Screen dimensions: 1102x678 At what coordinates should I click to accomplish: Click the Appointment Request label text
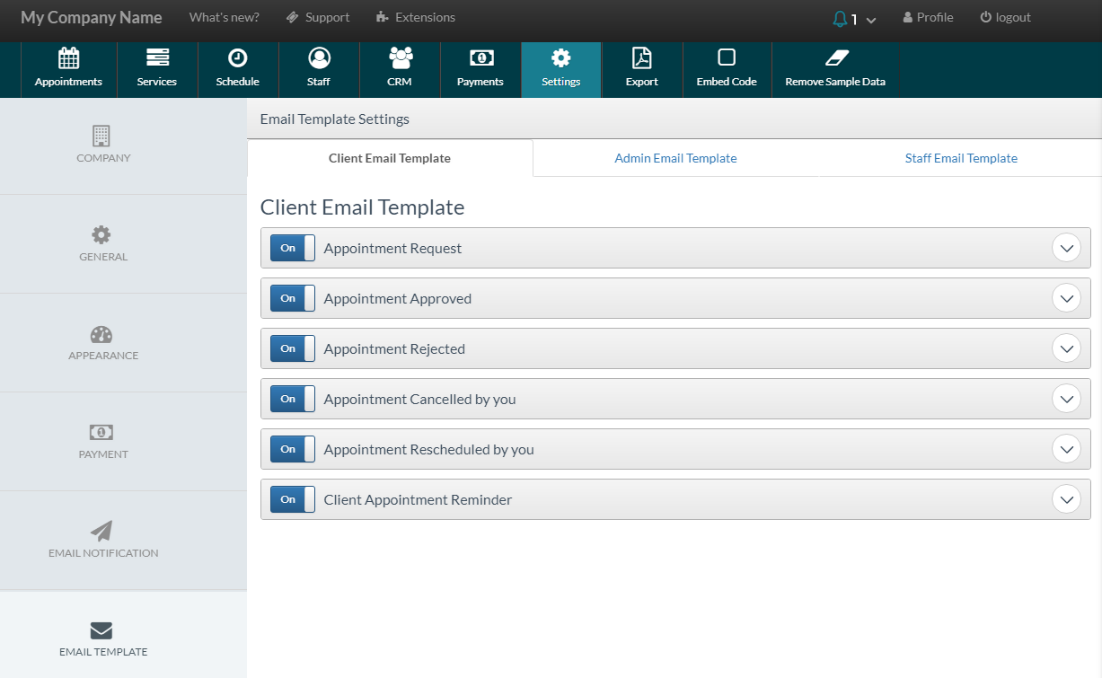392,248
